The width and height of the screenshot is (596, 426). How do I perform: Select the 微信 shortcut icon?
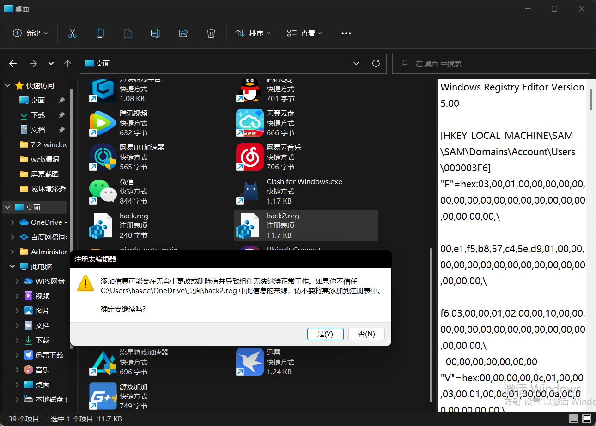[x=103, y=191]
